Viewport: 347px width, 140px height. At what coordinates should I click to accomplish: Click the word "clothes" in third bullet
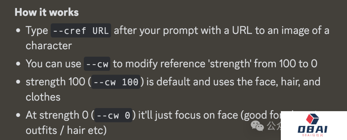(43, 97)
